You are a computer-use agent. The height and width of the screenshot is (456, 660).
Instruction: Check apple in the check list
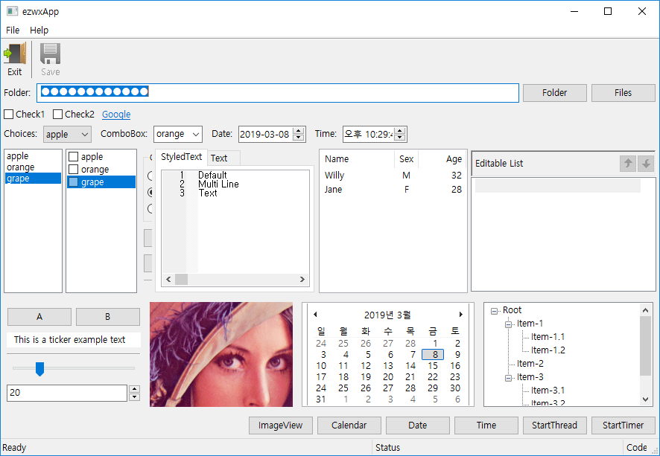point(73,157)
